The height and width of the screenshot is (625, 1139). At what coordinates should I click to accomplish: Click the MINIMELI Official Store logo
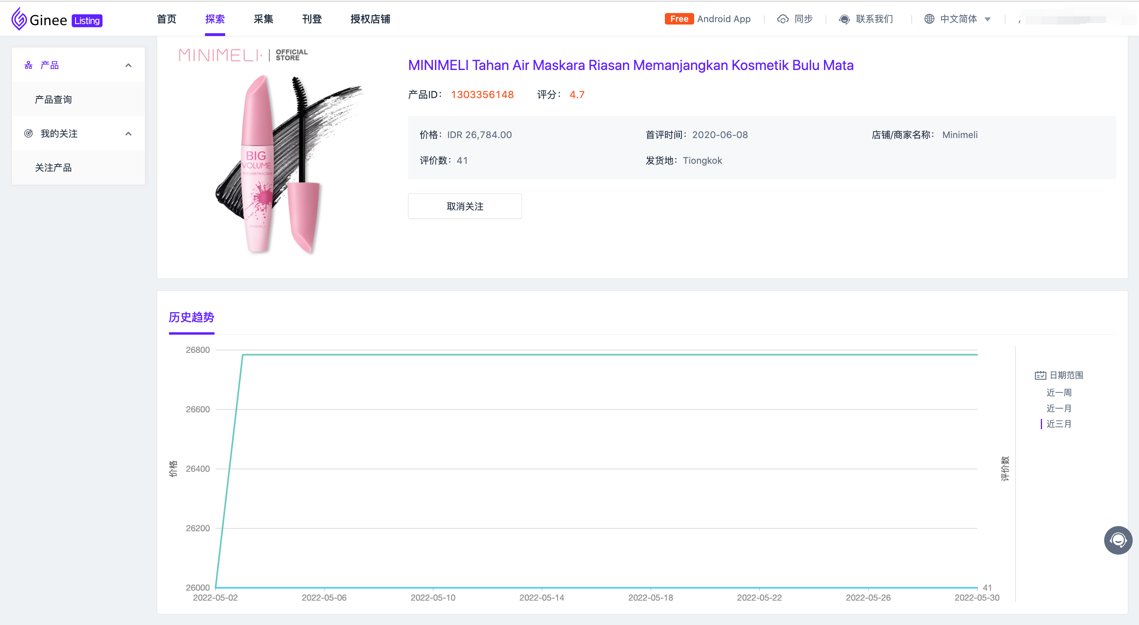tap(243, 55)
